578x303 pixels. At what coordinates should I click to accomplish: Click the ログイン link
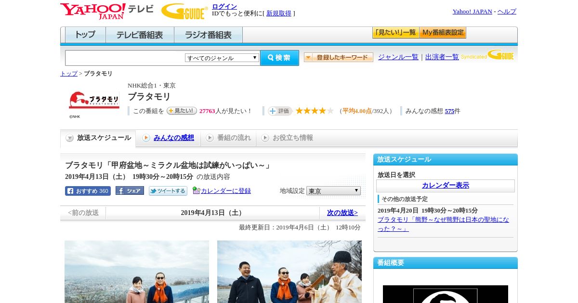click(x=224, y=6)
